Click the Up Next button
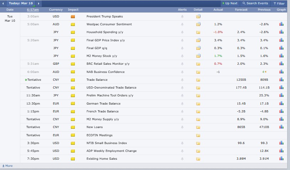The image size is (290, 170). 229,3
